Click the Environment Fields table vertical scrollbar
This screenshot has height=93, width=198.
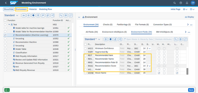187,71
